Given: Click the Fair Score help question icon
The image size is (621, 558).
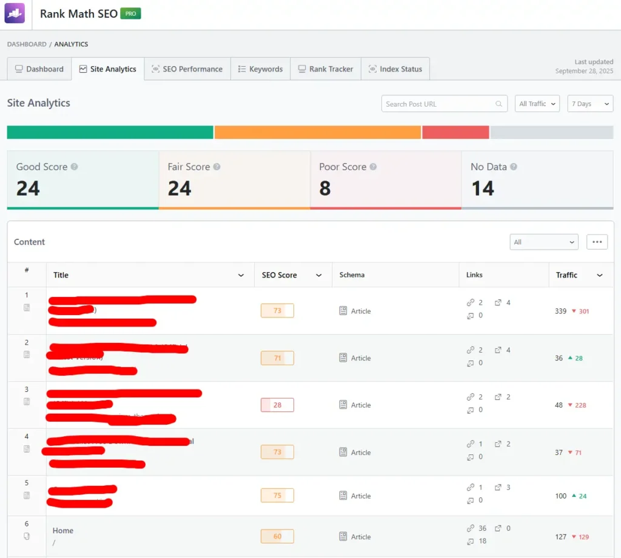Looking at the screenshot, I should [x=217, y=167].
